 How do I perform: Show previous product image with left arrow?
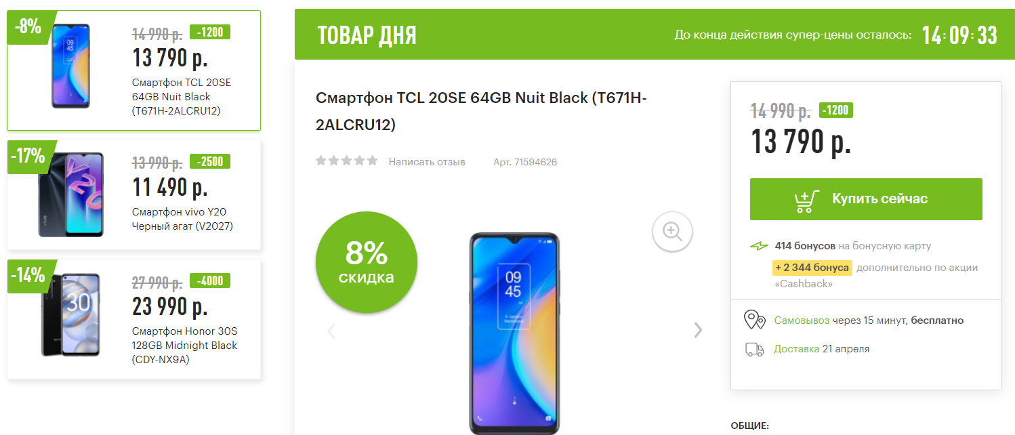coord(331,331)
